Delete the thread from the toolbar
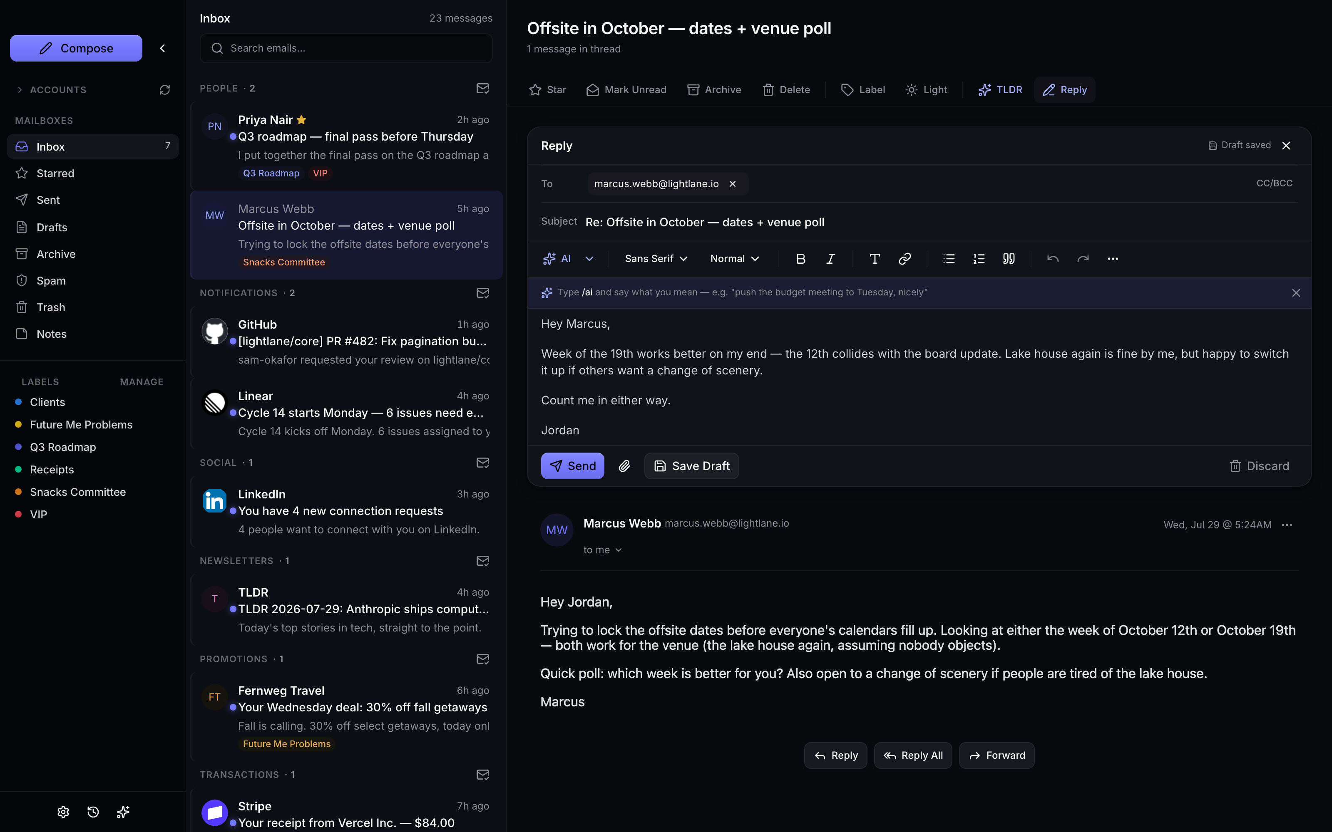 (x=787, y=90)
